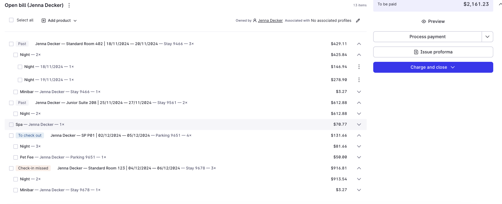
Task: Click the pencil icon to edit associated profiles
Action: (x=358, y=20)
